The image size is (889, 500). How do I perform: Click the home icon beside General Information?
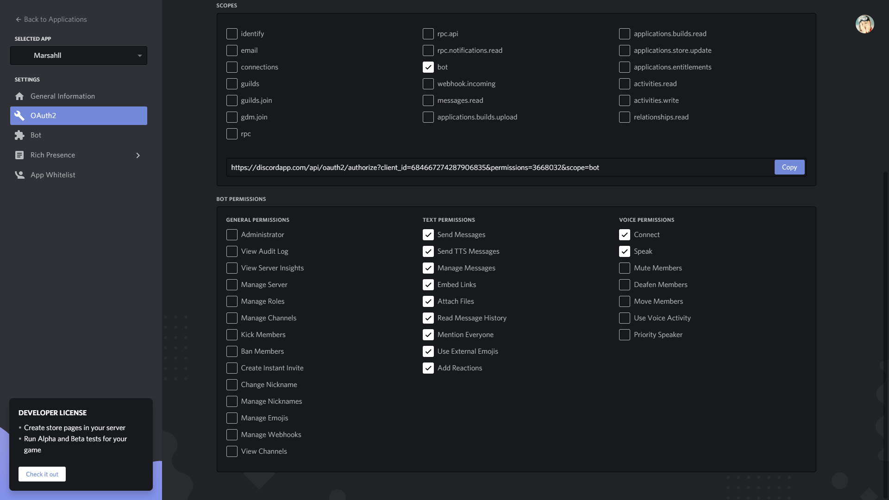(x=19, y=96)
